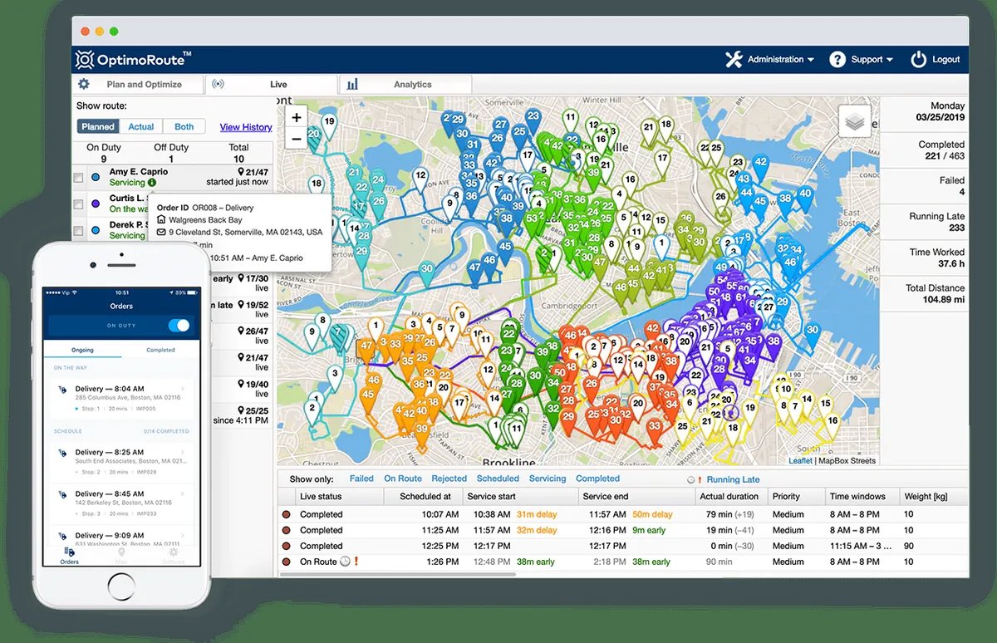This screenshot has width=997, height=643.
Task: Click the clock icon beside Running Late filter
Action: [691, 479]
